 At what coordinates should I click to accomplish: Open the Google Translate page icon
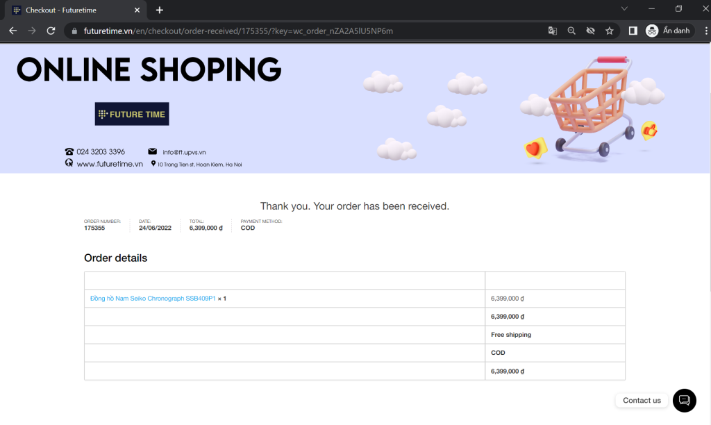[x=552, y=31]
